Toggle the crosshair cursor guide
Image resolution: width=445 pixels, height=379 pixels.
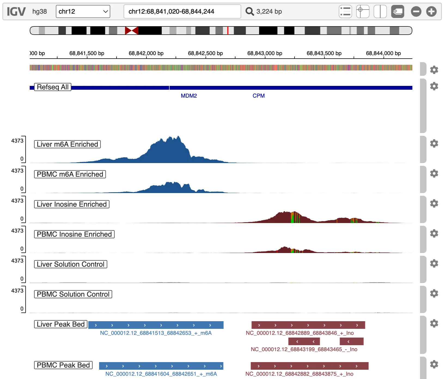coord(362,12)
